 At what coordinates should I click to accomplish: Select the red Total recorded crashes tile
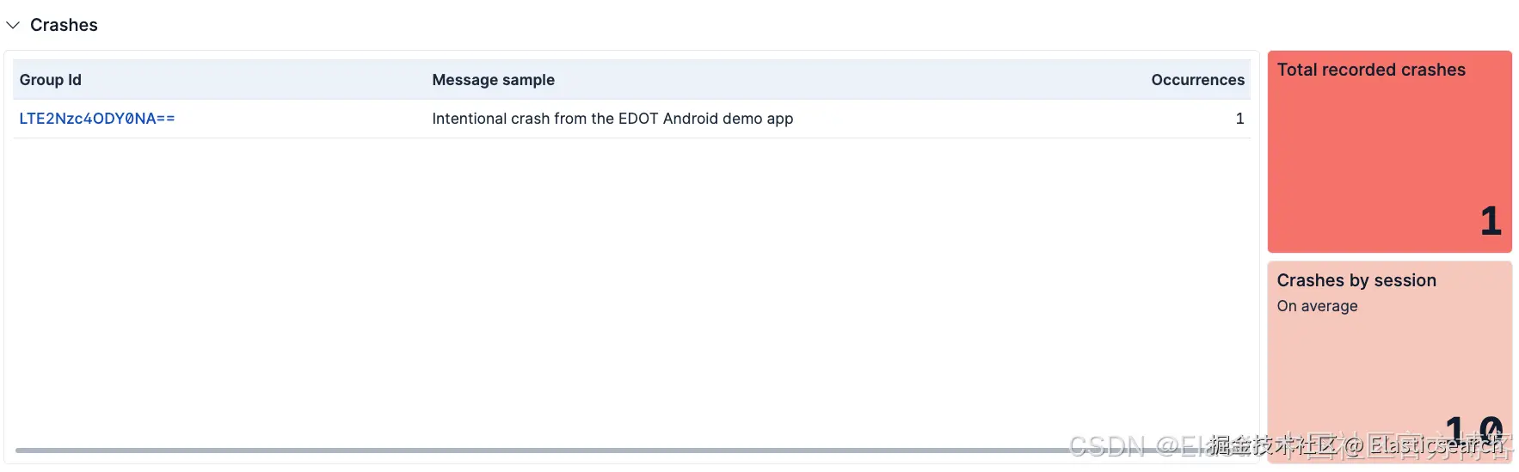coord(1389,151)
